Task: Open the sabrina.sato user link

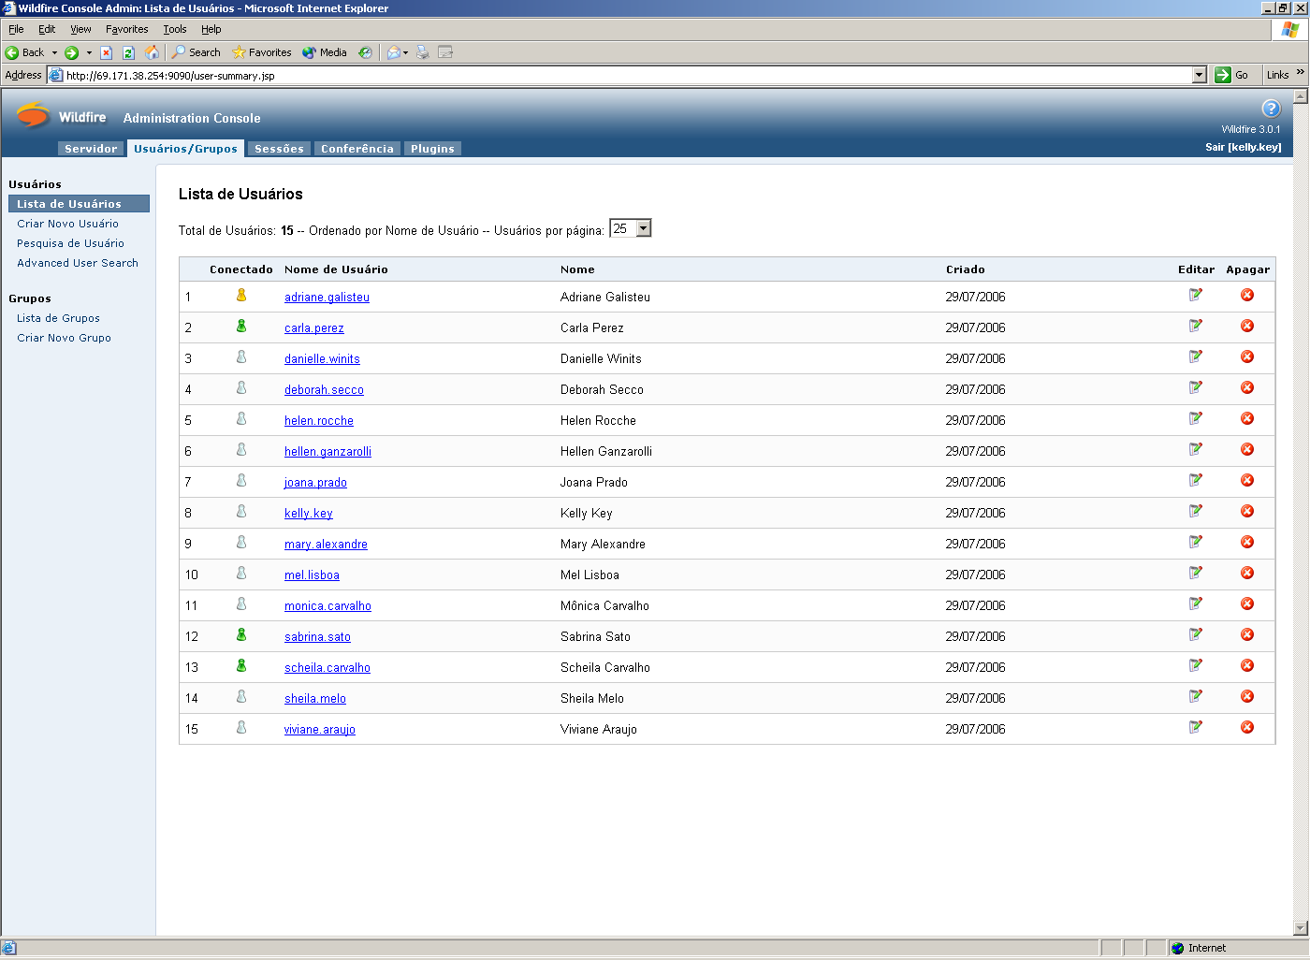Action: click(x=317, y=636)
